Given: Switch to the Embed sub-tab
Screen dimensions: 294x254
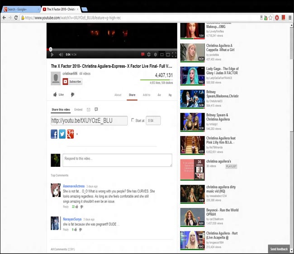Looking at the screenshot, I should click(x=78, y=109).
